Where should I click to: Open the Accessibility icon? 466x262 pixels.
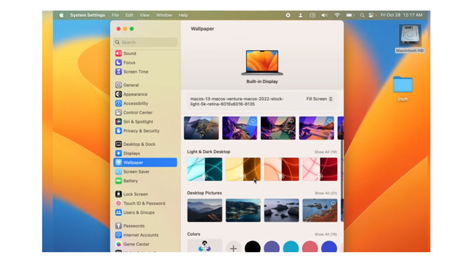click(118, 104)
